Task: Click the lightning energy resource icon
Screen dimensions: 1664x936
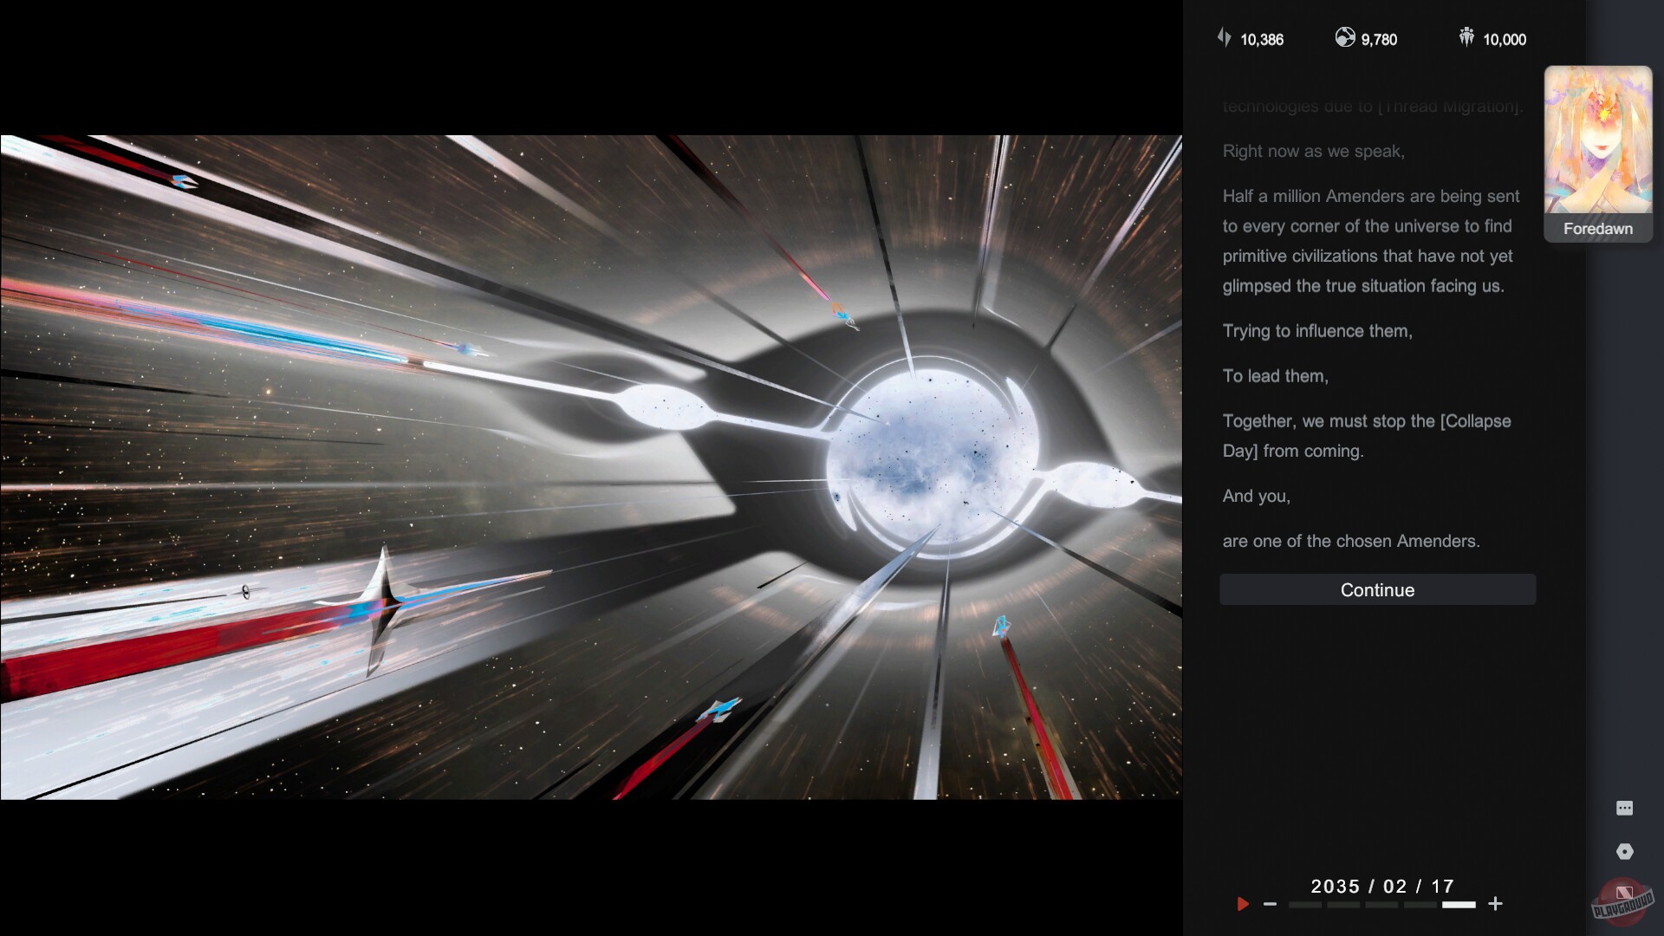Action: 1224,38
